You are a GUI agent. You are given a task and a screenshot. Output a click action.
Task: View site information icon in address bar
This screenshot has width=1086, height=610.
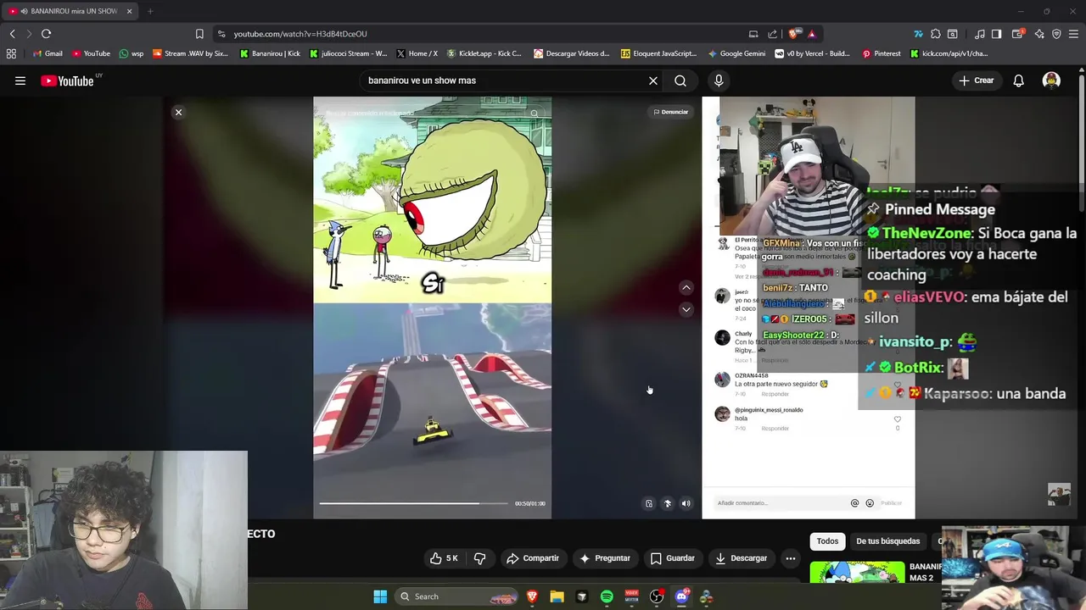point(221,34)
